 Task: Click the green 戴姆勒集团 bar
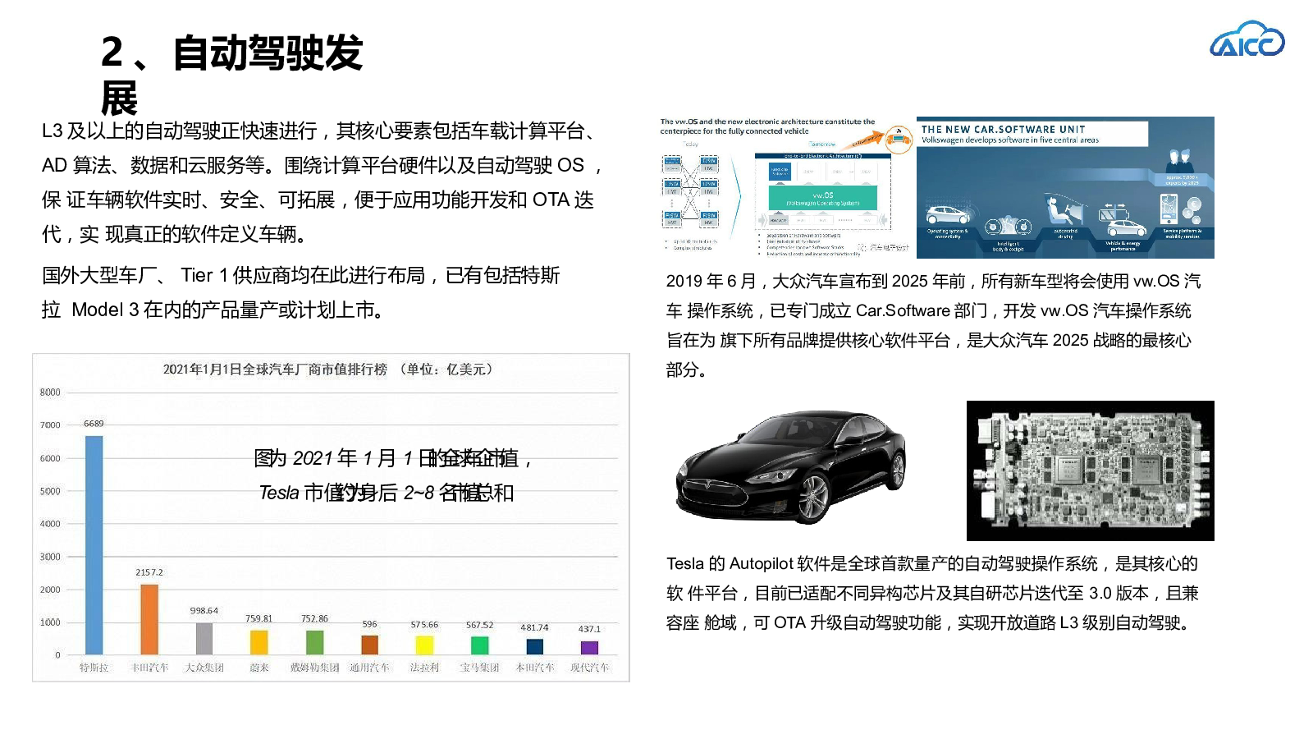click(x=314, y=643)
